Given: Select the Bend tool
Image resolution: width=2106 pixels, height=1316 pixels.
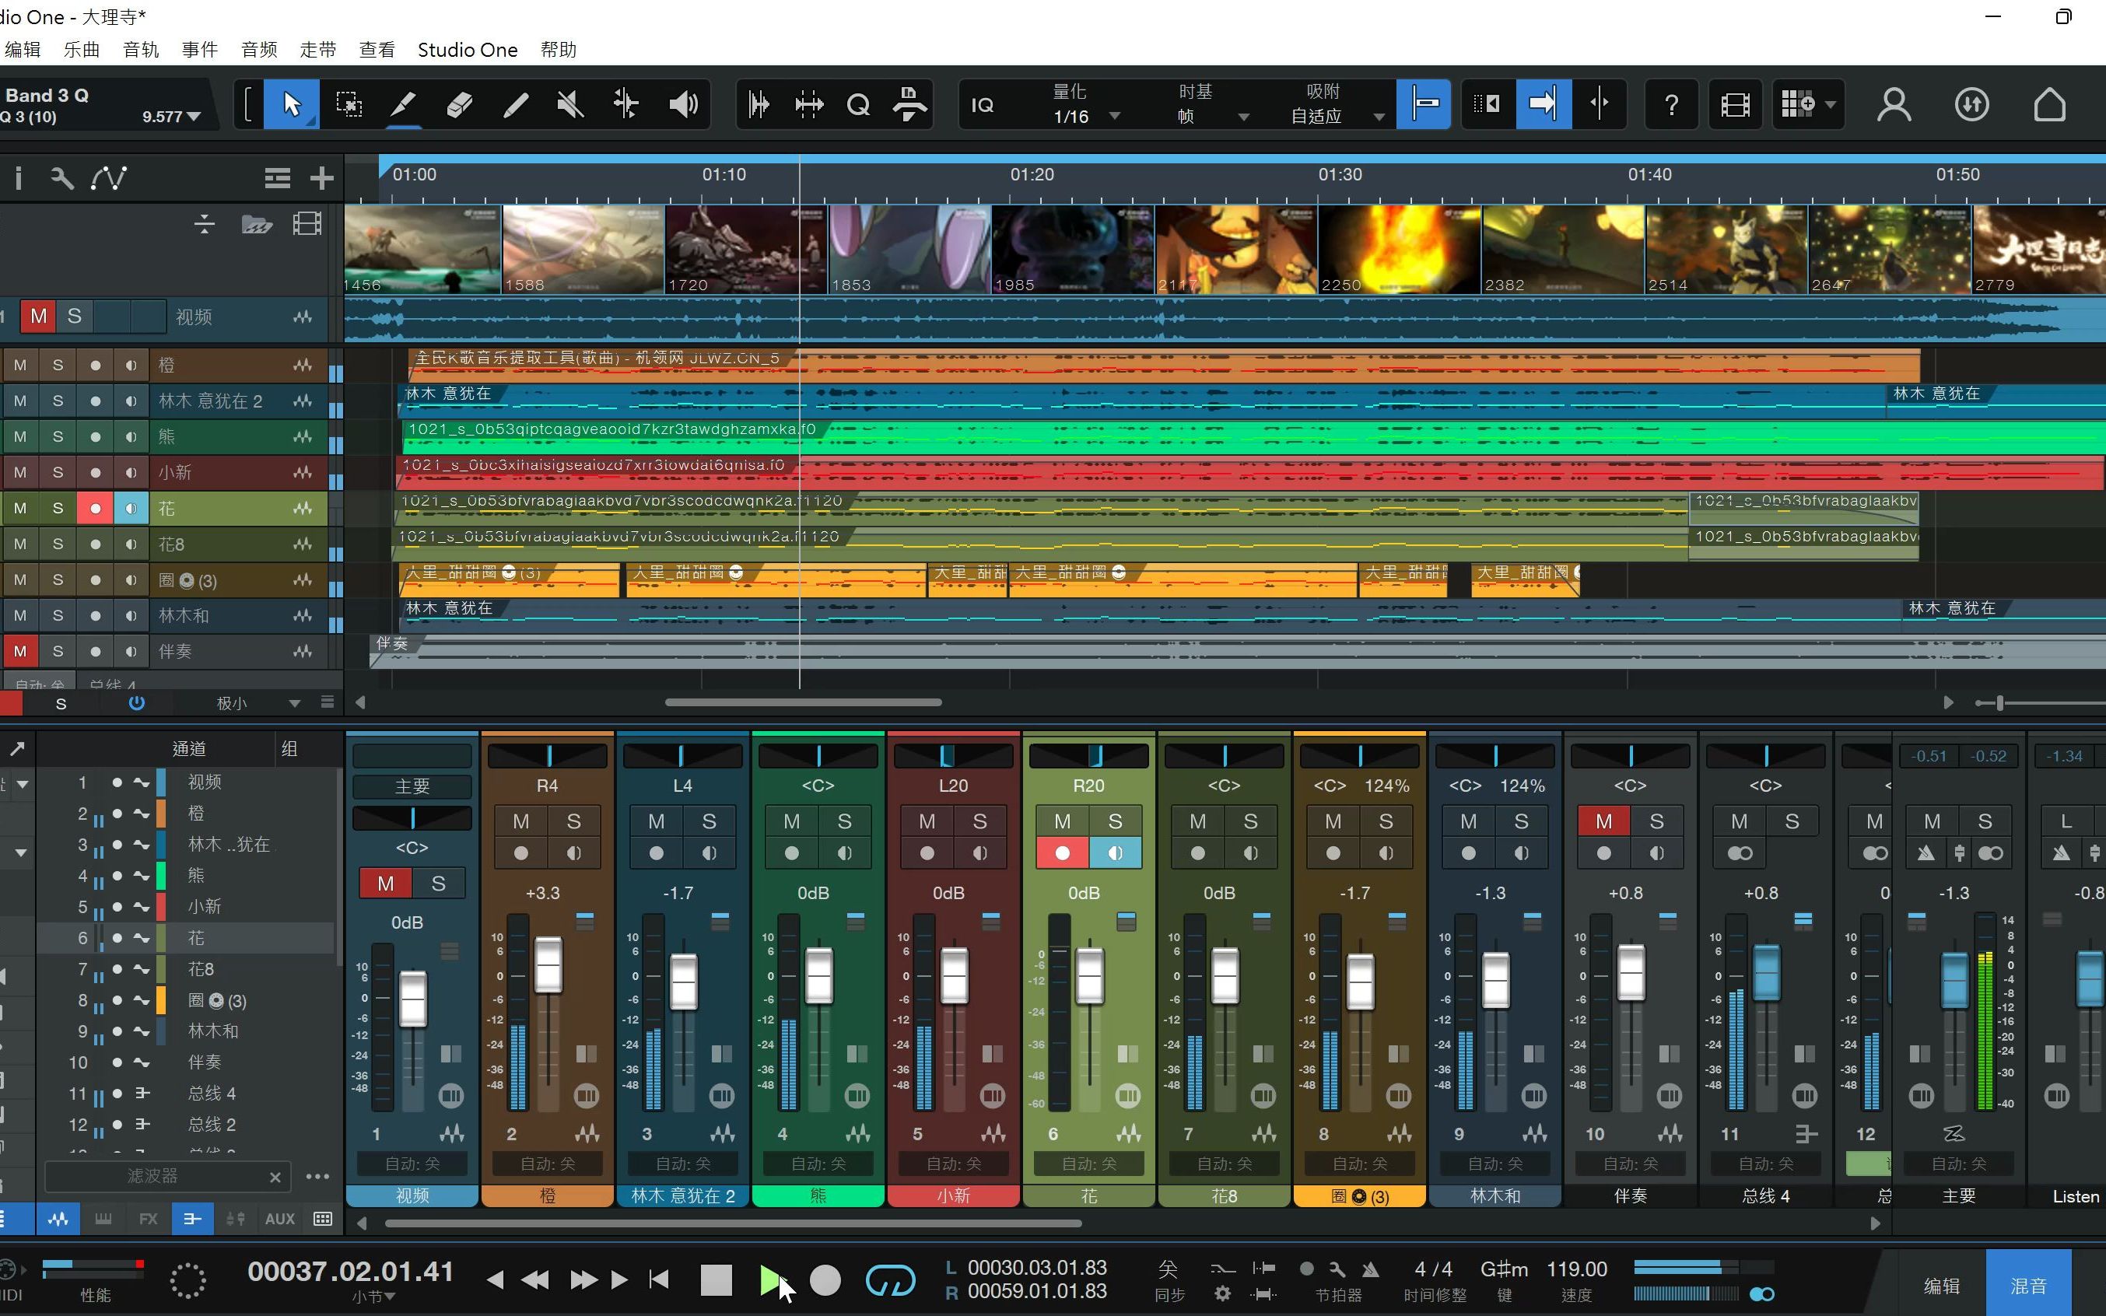Looking at the screenshot, I should [626, 104].
